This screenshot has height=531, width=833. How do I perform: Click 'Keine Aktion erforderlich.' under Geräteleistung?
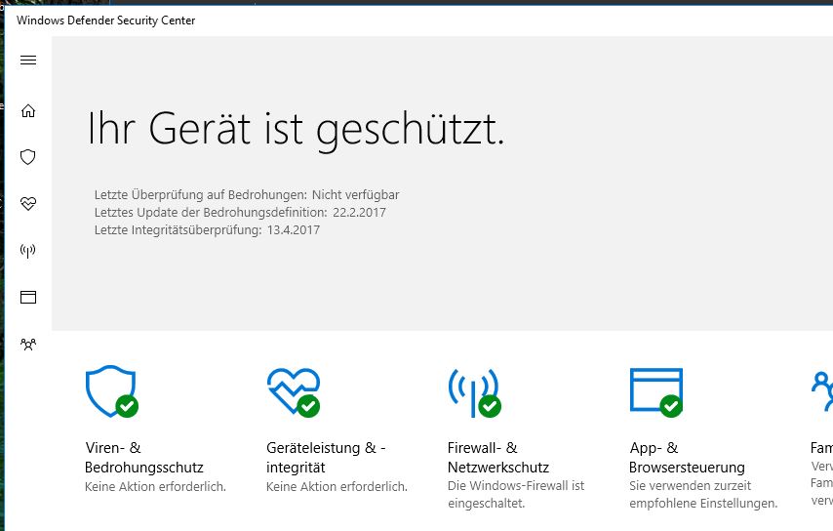pyautogui.click(x=337, y=486)
